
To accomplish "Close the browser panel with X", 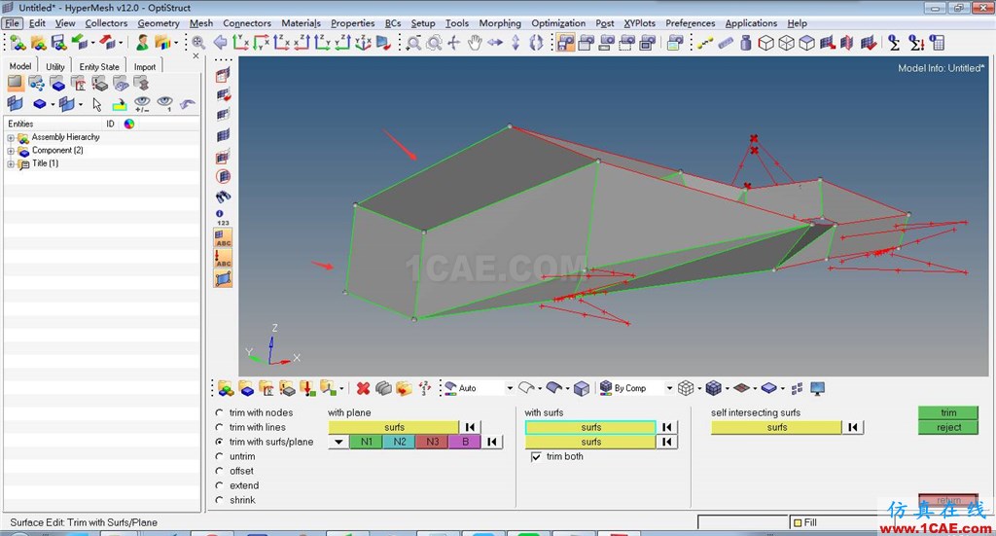I will click(196, 56).
